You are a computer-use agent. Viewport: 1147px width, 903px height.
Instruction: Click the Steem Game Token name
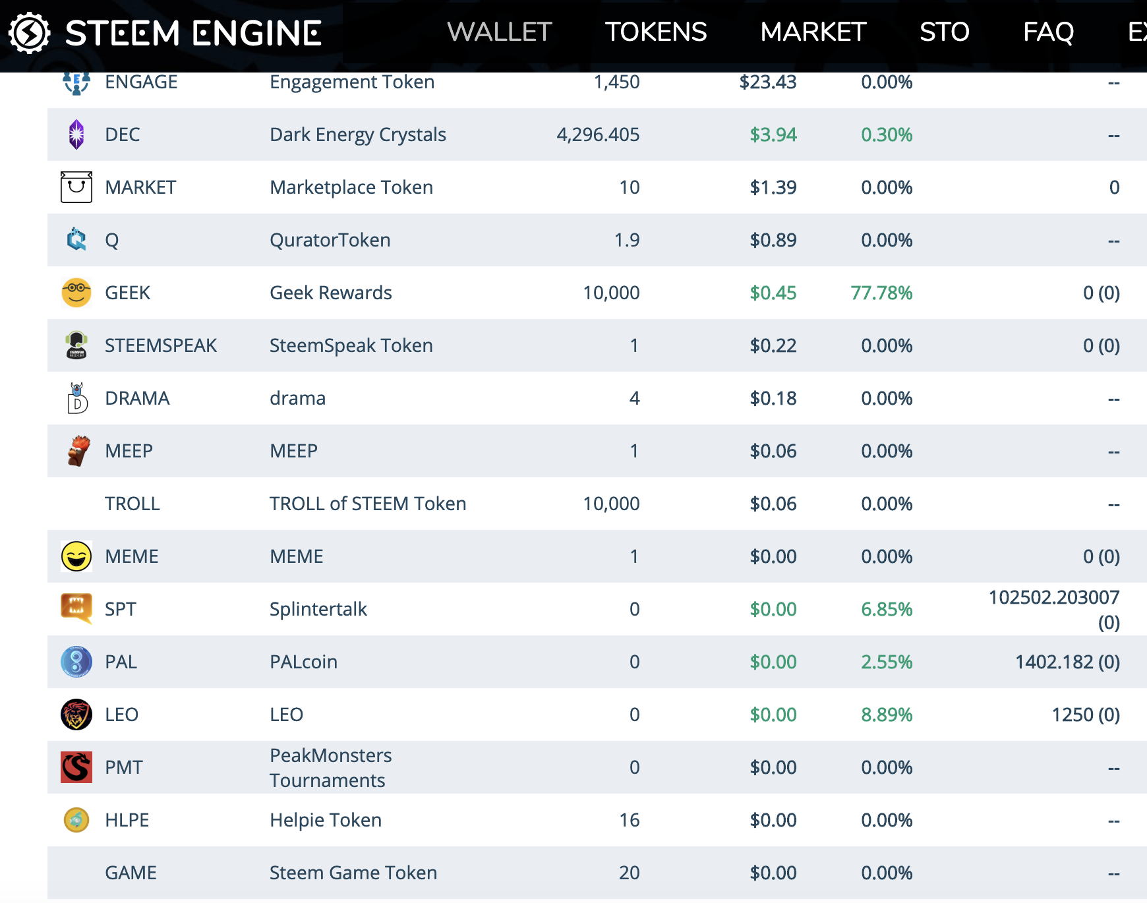(353, 873)
